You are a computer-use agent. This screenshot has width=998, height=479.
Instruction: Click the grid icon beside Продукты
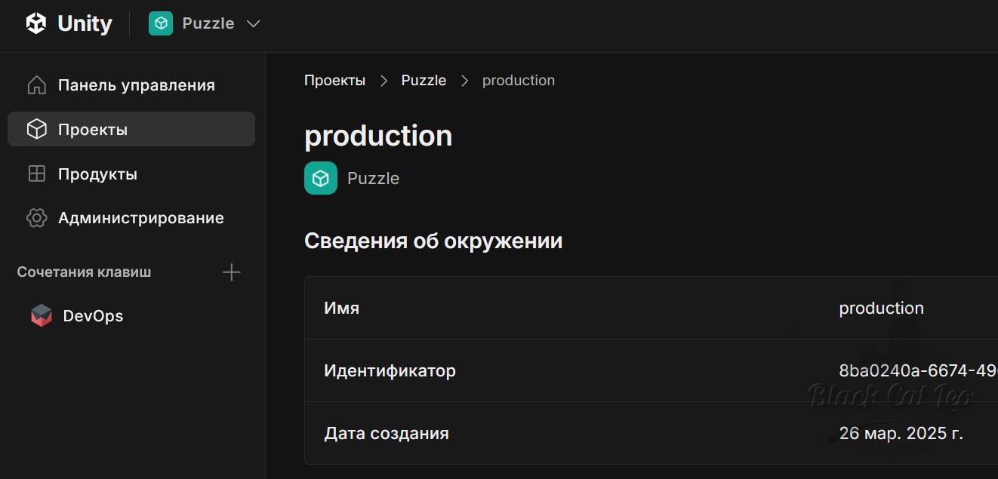pos(36,174)
